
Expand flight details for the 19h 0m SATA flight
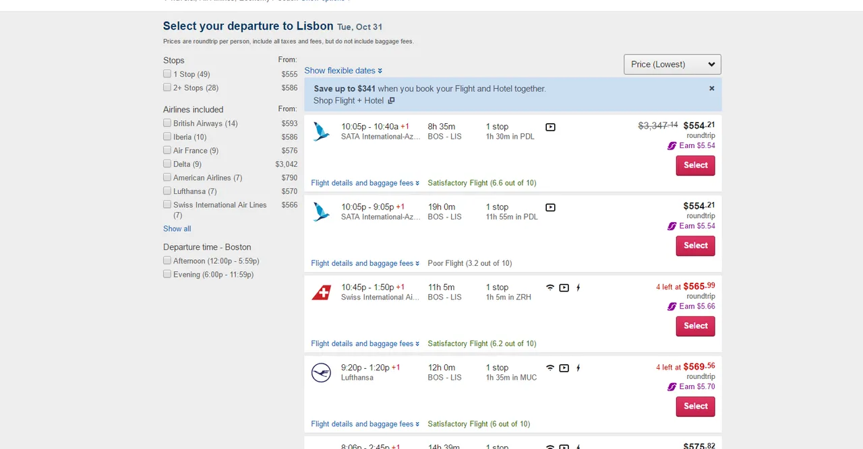pos(365,263)
